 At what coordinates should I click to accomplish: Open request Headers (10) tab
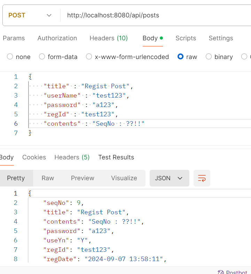pos(109,38)
